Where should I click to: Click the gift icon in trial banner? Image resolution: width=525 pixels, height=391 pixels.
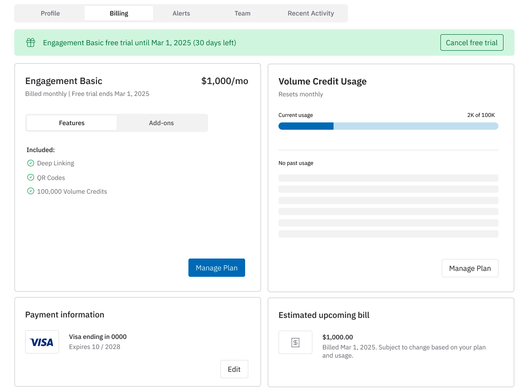click(x=31, y=42)
